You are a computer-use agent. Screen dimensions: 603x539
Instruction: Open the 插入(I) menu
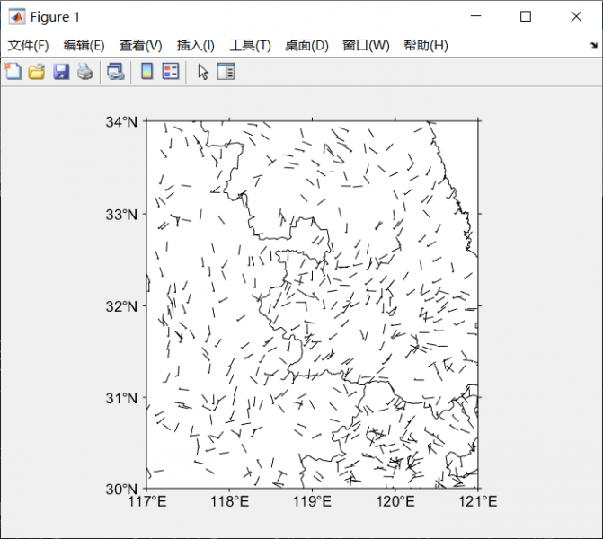click(x=196, y=46)
